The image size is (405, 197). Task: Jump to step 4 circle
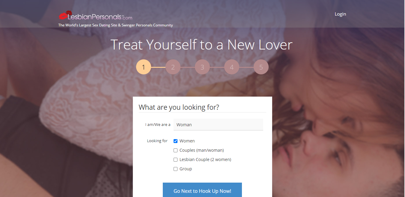pyautogui.click(x=232, y=67)
